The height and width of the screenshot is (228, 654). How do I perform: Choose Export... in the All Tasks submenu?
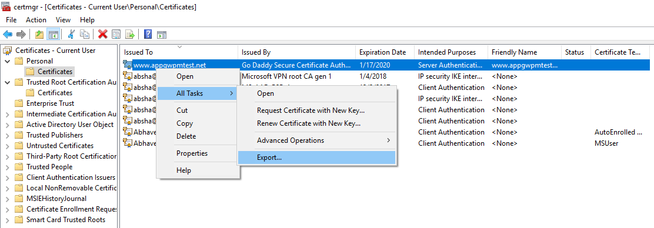[316, 157]
